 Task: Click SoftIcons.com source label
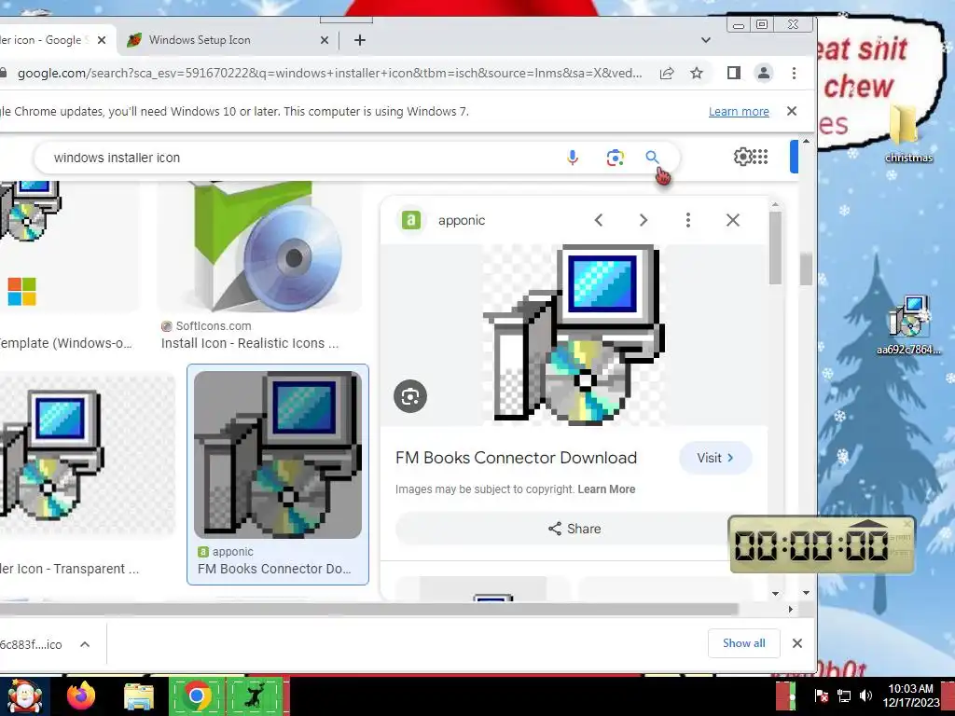pyautogui.click(x=214, y=326)
